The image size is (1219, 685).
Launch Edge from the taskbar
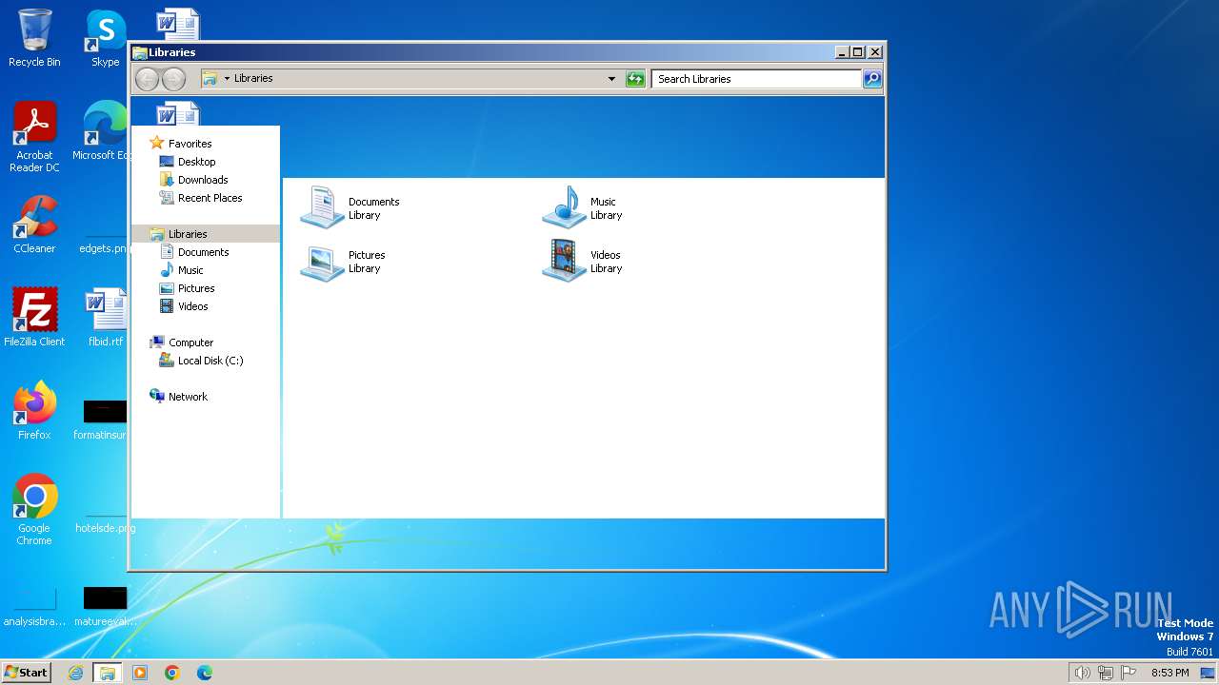click(205, 673)
